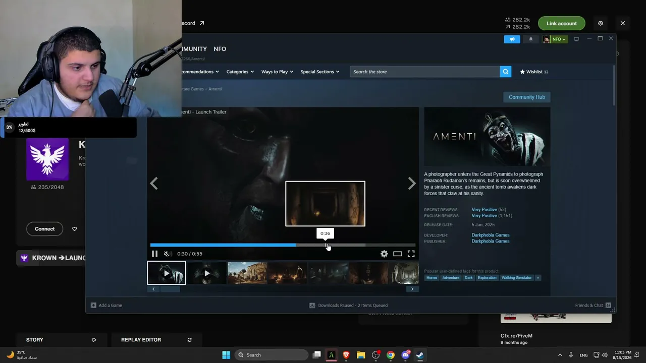Click the Amenti breadcrumb link
Screen dimensions: 646x363
click(215, 89)
